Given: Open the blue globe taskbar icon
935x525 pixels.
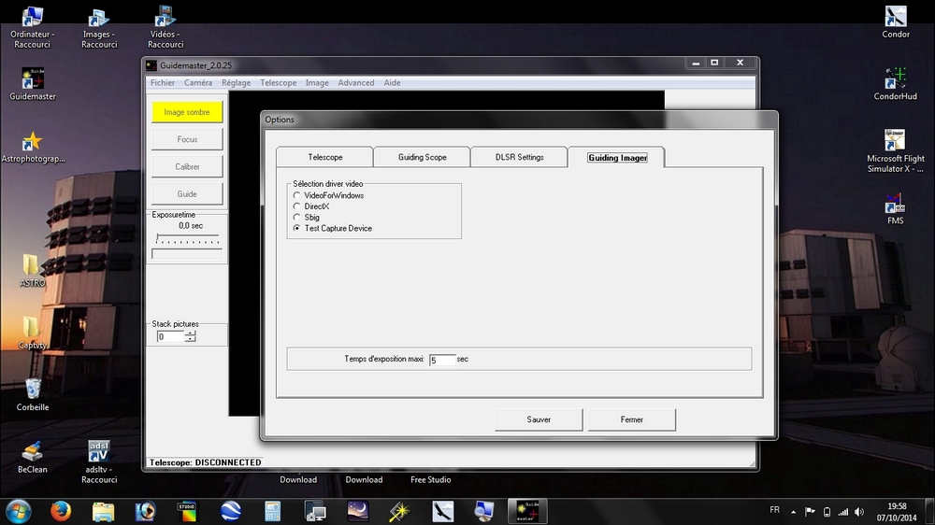Looking at the screenshot, I should [x=230, y=511].
